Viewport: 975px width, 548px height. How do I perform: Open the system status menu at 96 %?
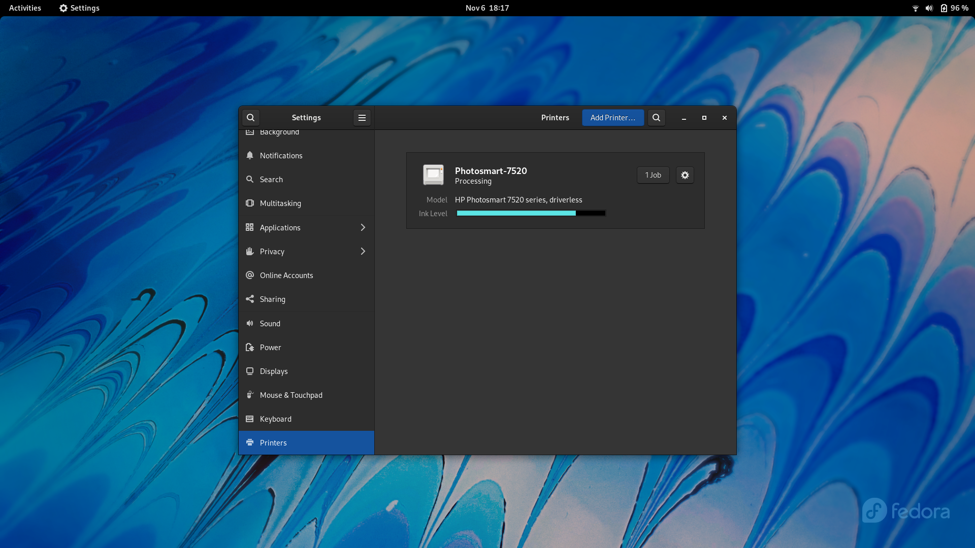939,8
